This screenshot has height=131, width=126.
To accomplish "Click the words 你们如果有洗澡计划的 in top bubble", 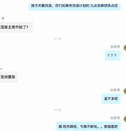I will click(x=72, y=6).
